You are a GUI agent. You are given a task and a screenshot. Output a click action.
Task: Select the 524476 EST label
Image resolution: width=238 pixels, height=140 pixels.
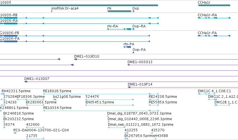pyautogui.click(x=92, y=97)
